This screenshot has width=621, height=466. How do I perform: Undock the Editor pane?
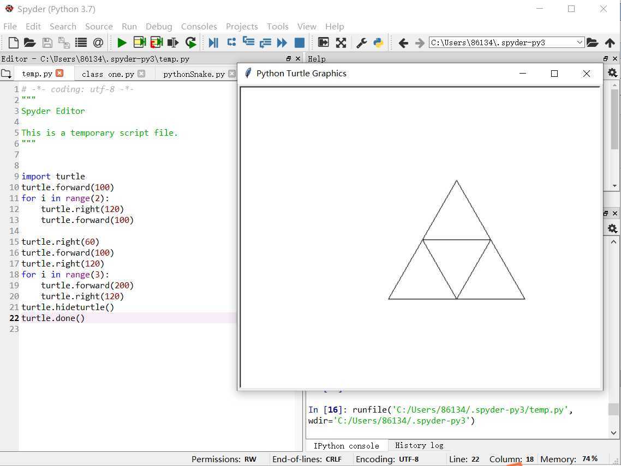tap(289, 58)
